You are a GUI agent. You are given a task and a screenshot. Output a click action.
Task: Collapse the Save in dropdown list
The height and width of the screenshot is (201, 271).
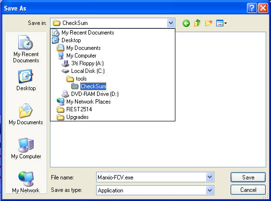pyautogui.click(x=171, y=23)
